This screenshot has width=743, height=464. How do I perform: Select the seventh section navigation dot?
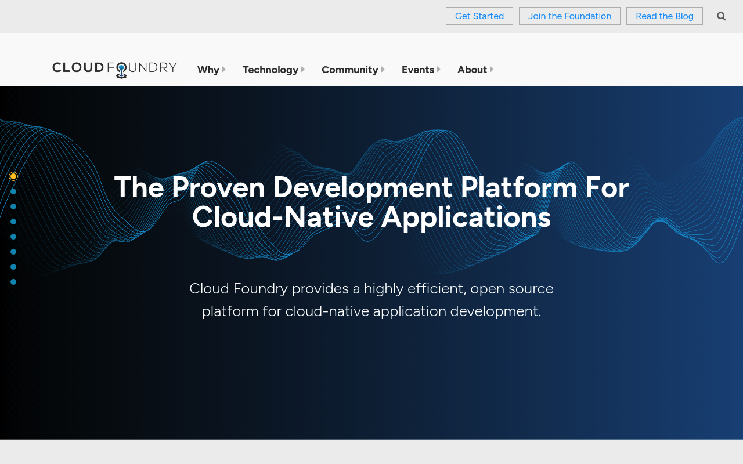(x=13, y=267)
